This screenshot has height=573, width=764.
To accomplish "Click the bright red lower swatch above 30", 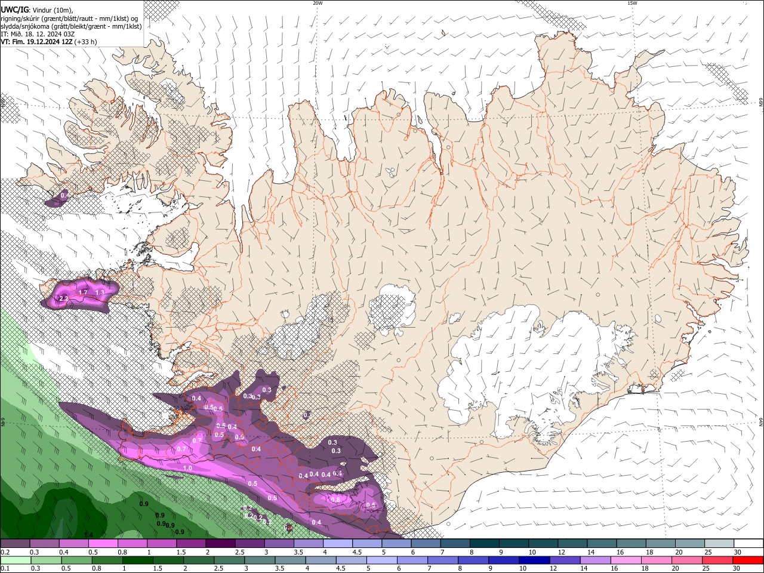I will click(x=747, y=560).
